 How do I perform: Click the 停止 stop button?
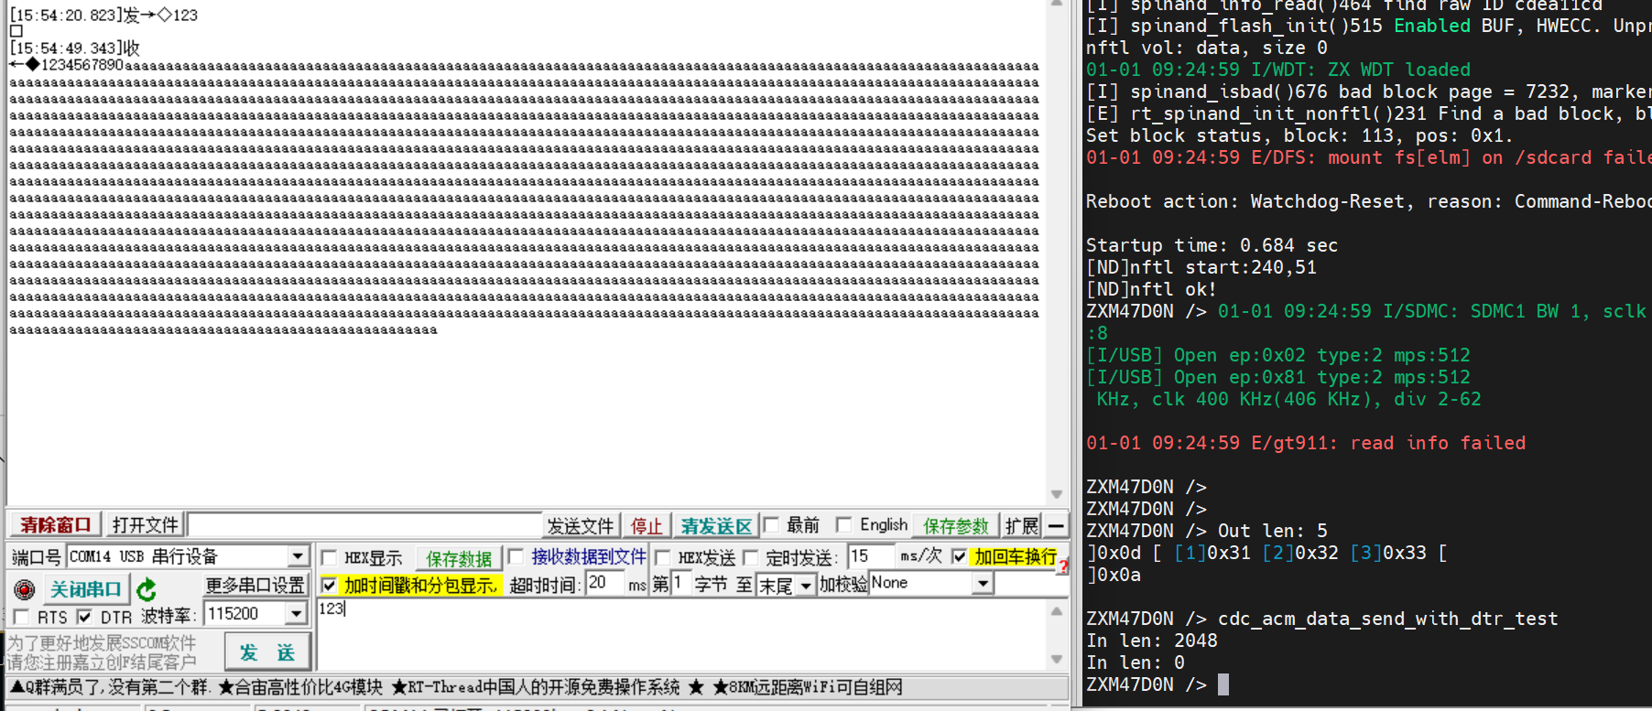pos(647,526)
